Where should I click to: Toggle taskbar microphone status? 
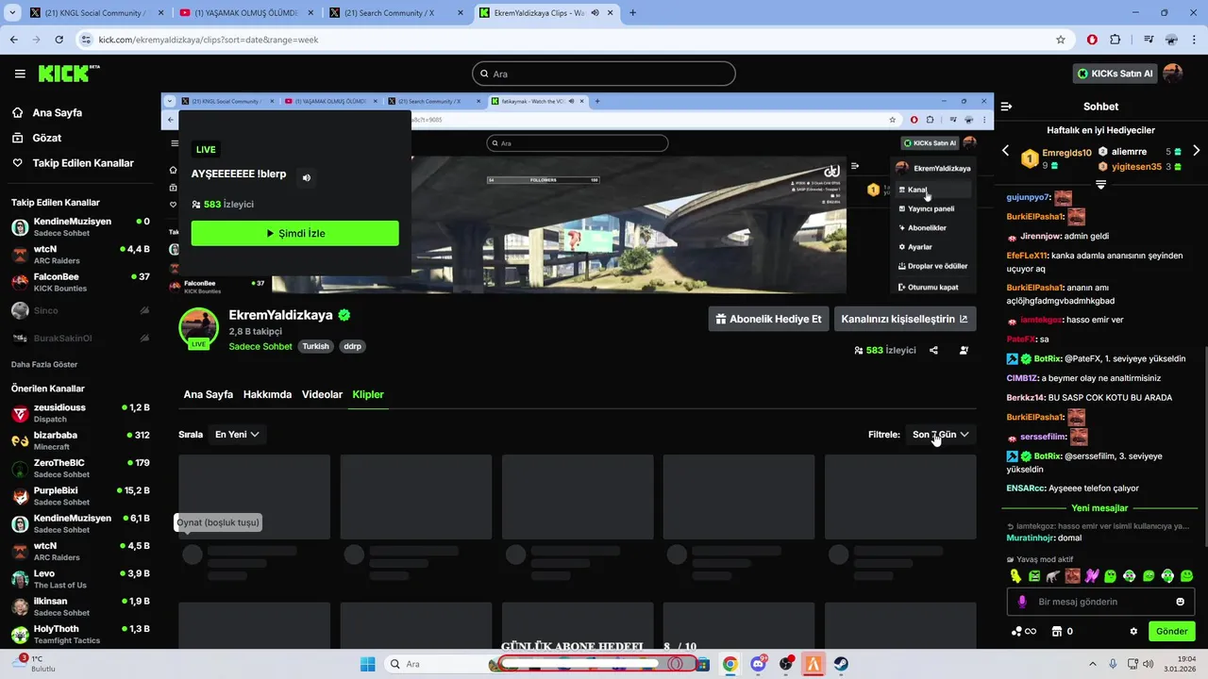tap(1113, 664)
